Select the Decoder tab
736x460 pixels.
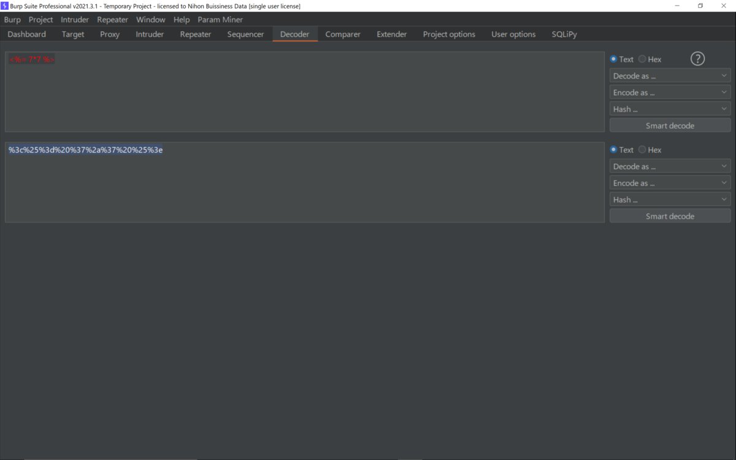coord(295,34)
